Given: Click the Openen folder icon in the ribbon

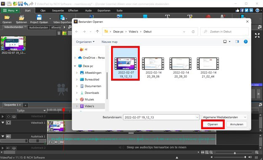Looking at the screenshot, I should coord(7,17).
